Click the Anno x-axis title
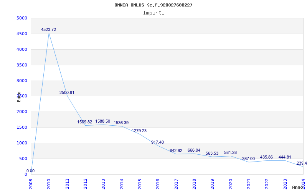Screen dimensions: 307x191 point(298,187)
